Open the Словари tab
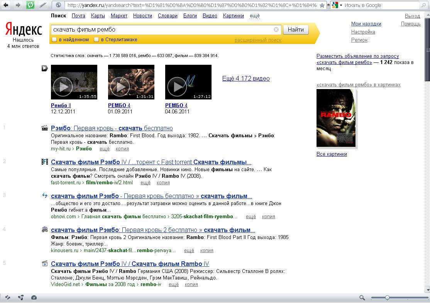This screenshot has width=430, height=303. [x=168, y=16]
